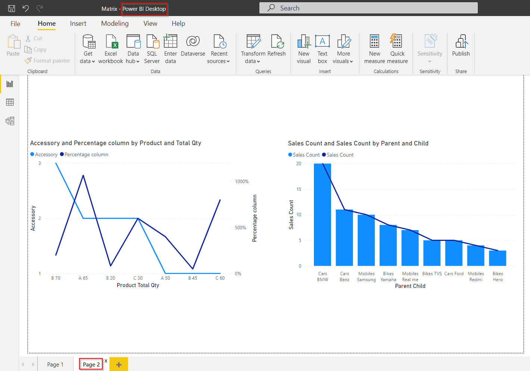Create a New measure

tap(374, 48)
